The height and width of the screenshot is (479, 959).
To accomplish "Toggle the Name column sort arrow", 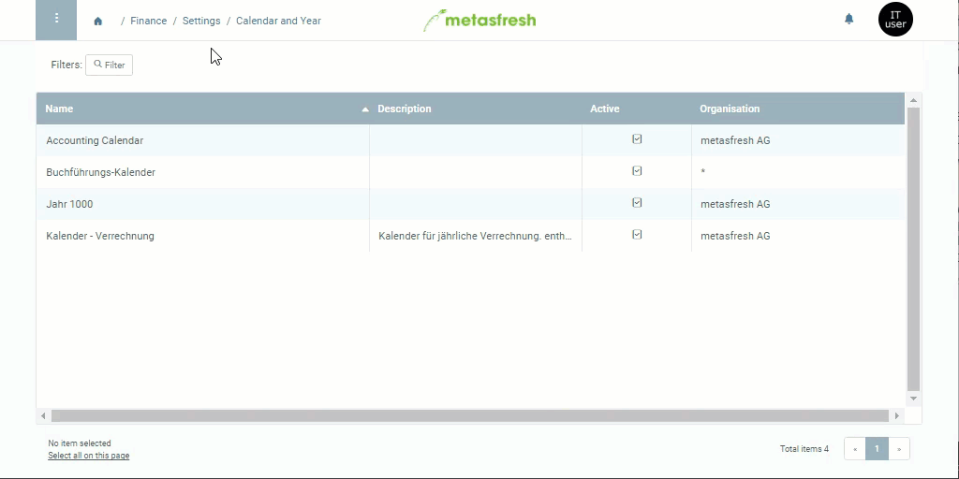I will [365, 109].
